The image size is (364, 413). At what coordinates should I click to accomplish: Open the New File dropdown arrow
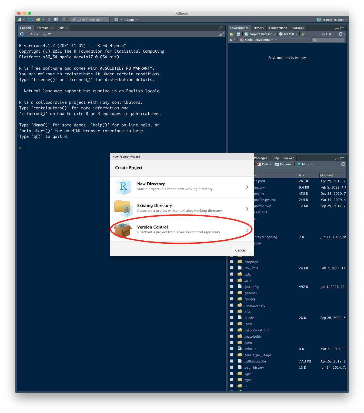[x=24, y=20]
